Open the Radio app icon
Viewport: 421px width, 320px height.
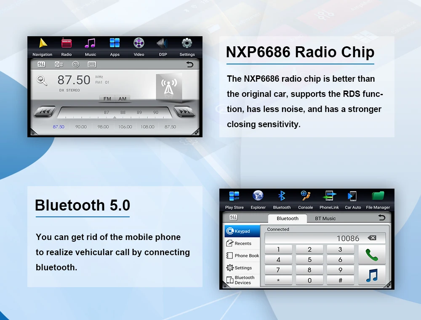click(x=67, y=47)
